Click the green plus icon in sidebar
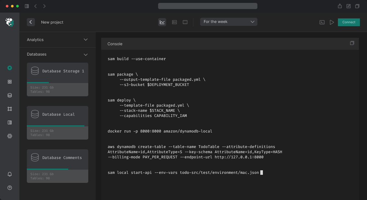This screenshot has width=367, height=200. click(x=10, y=68)
